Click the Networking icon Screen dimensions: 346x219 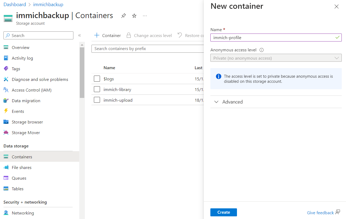[x=6, y=213]
